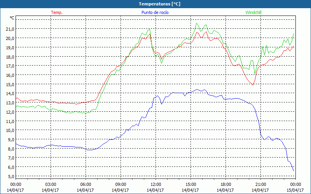Viewport: 311px width, 194px height.
Task: Select the green 'Windchill' legend label
Action: pos(253,12)
